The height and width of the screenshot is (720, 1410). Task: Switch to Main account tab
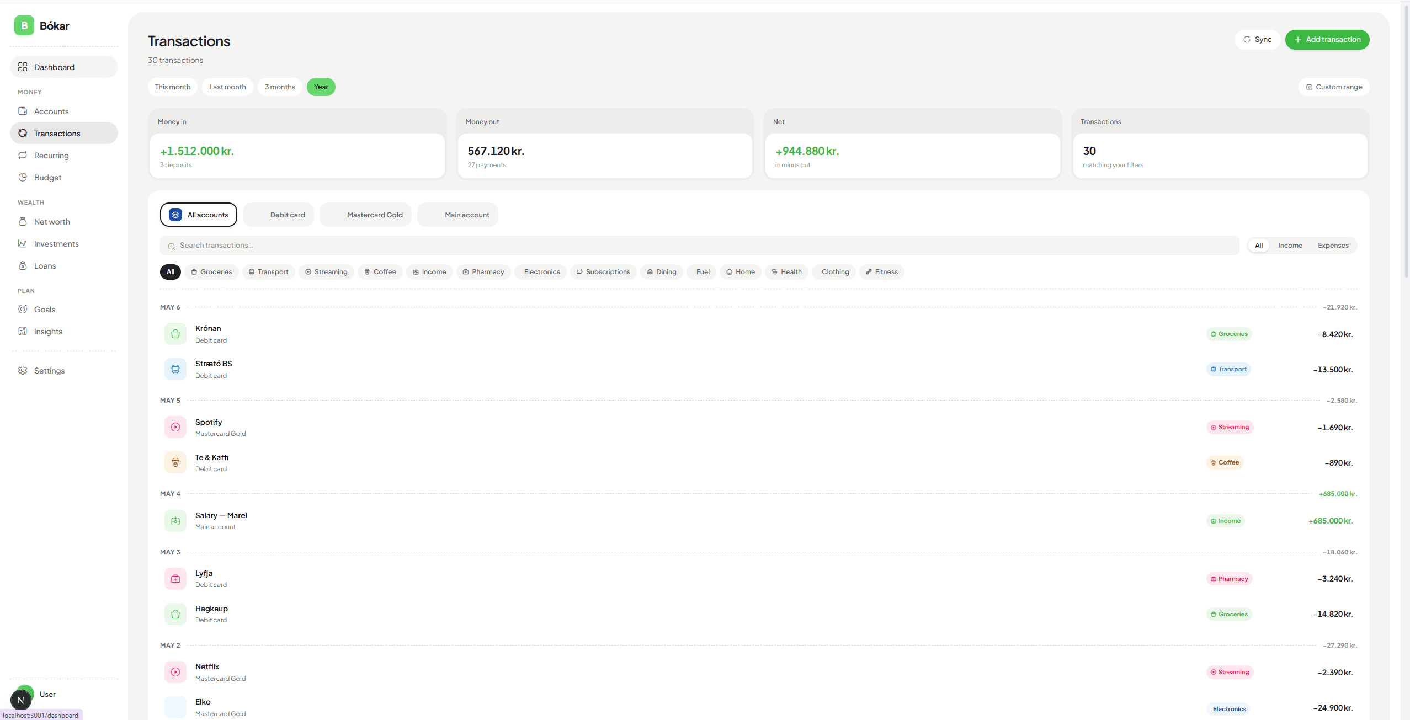tap(458, 215)
